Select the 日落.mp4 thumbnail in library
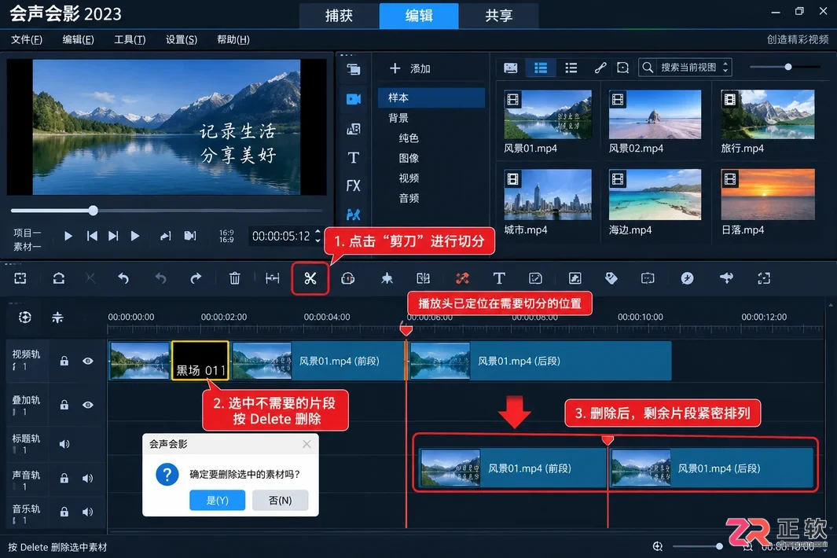The image size is (837, 558). click(768, 195)
